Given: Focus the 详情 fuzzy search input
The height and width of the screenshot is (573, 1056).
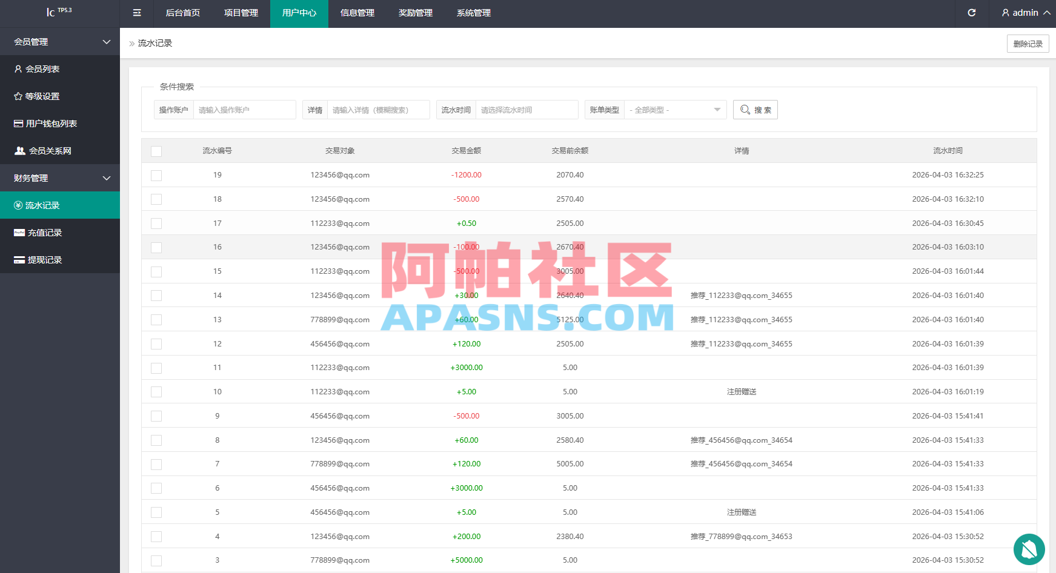Looking at the screenshot, I should [379, 110].
